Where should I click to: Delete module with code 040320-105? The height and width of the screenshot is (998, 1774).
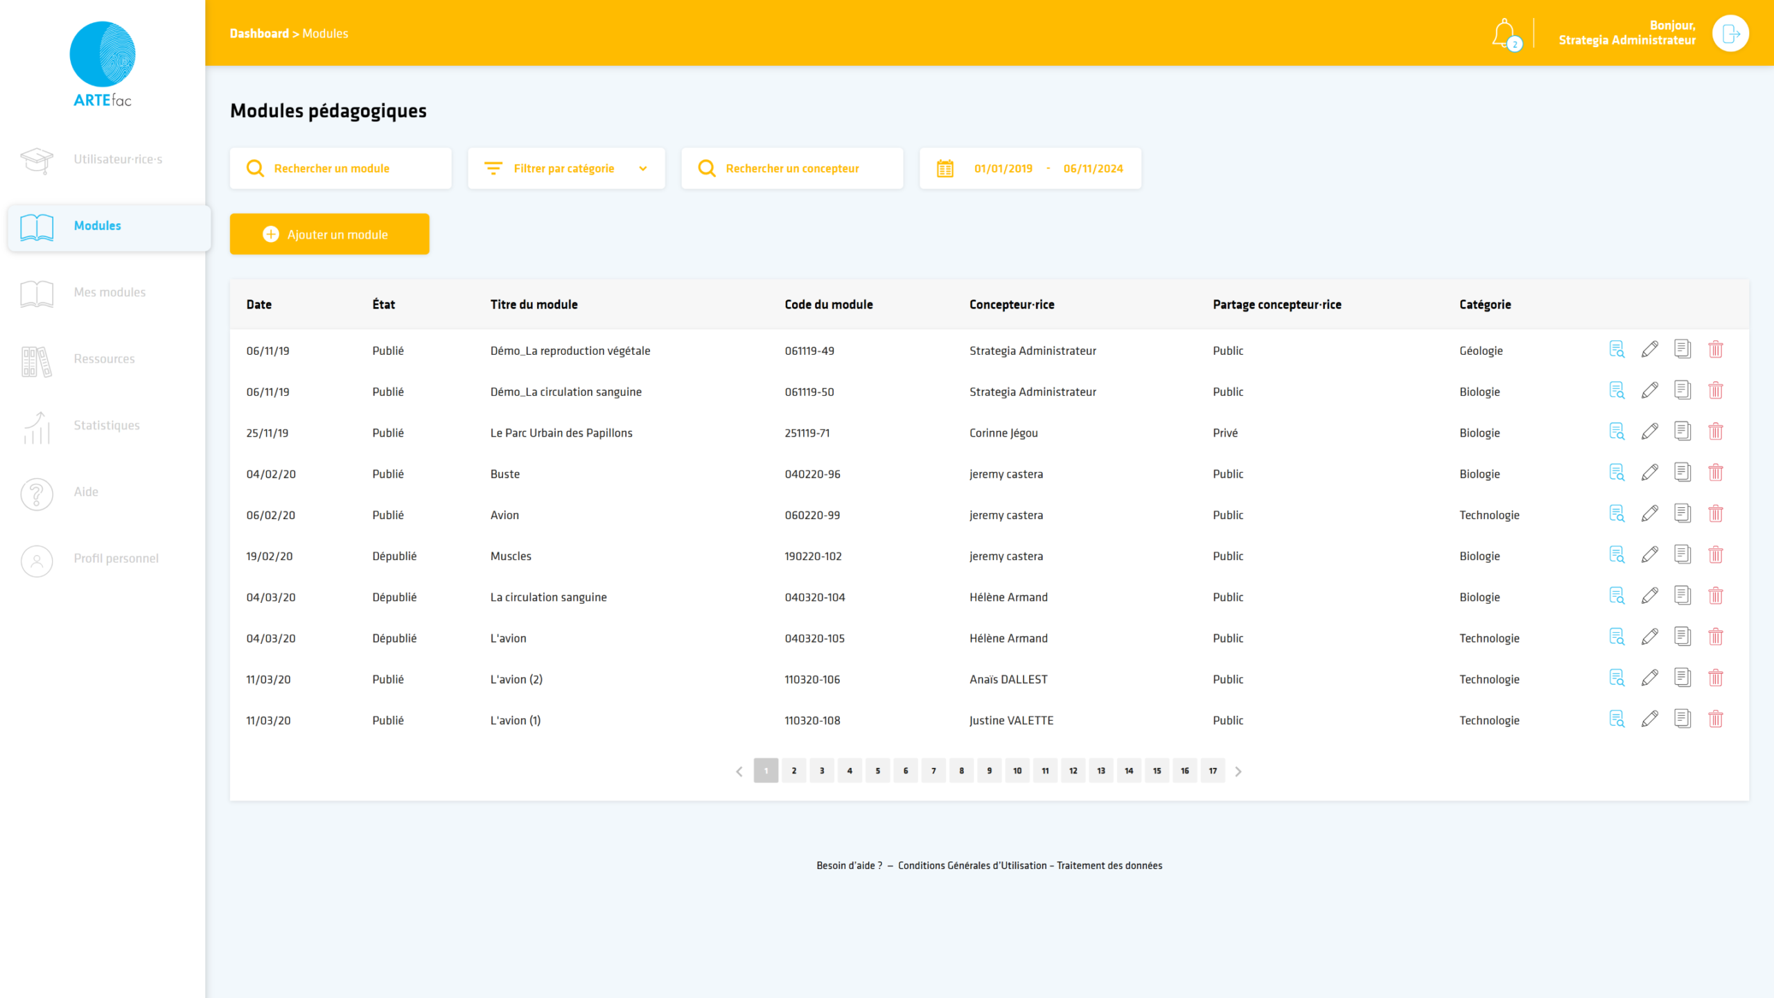1716,637
